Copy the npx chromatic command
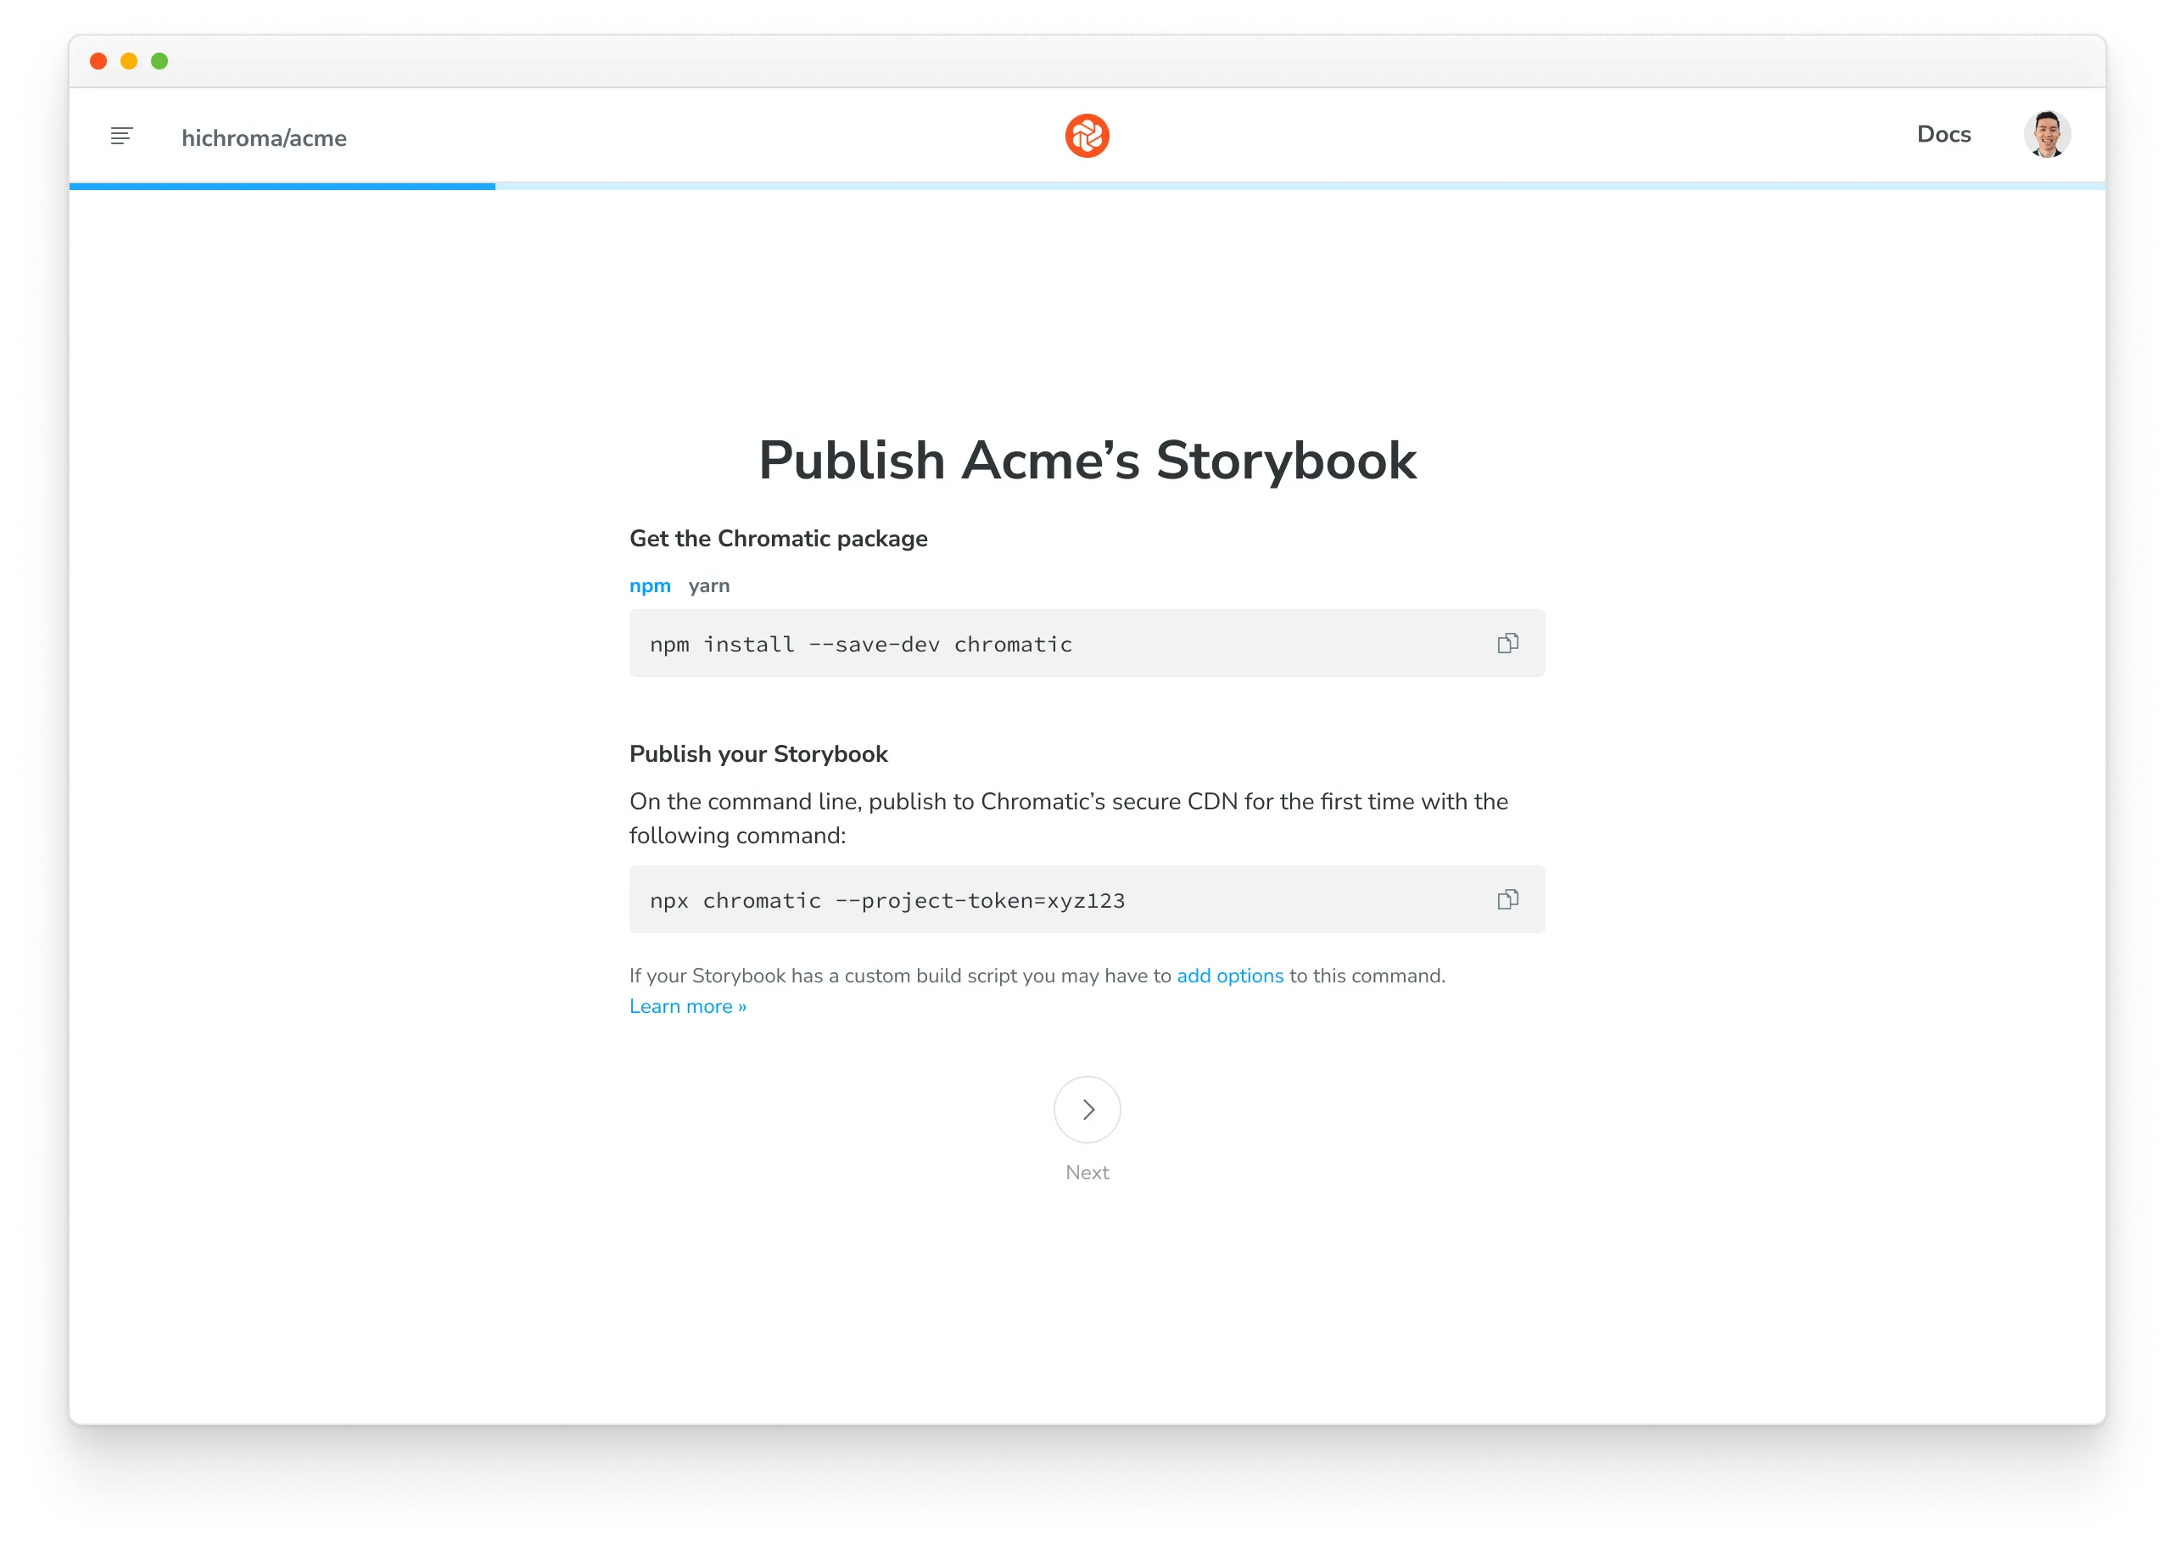This screenshot has width=2175, height=1544. (x=1507, y=899)
